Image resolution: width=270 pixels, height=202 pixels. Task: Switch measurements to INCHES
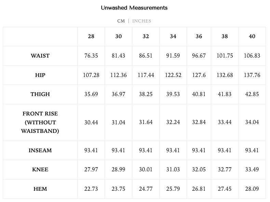point(141,21)
